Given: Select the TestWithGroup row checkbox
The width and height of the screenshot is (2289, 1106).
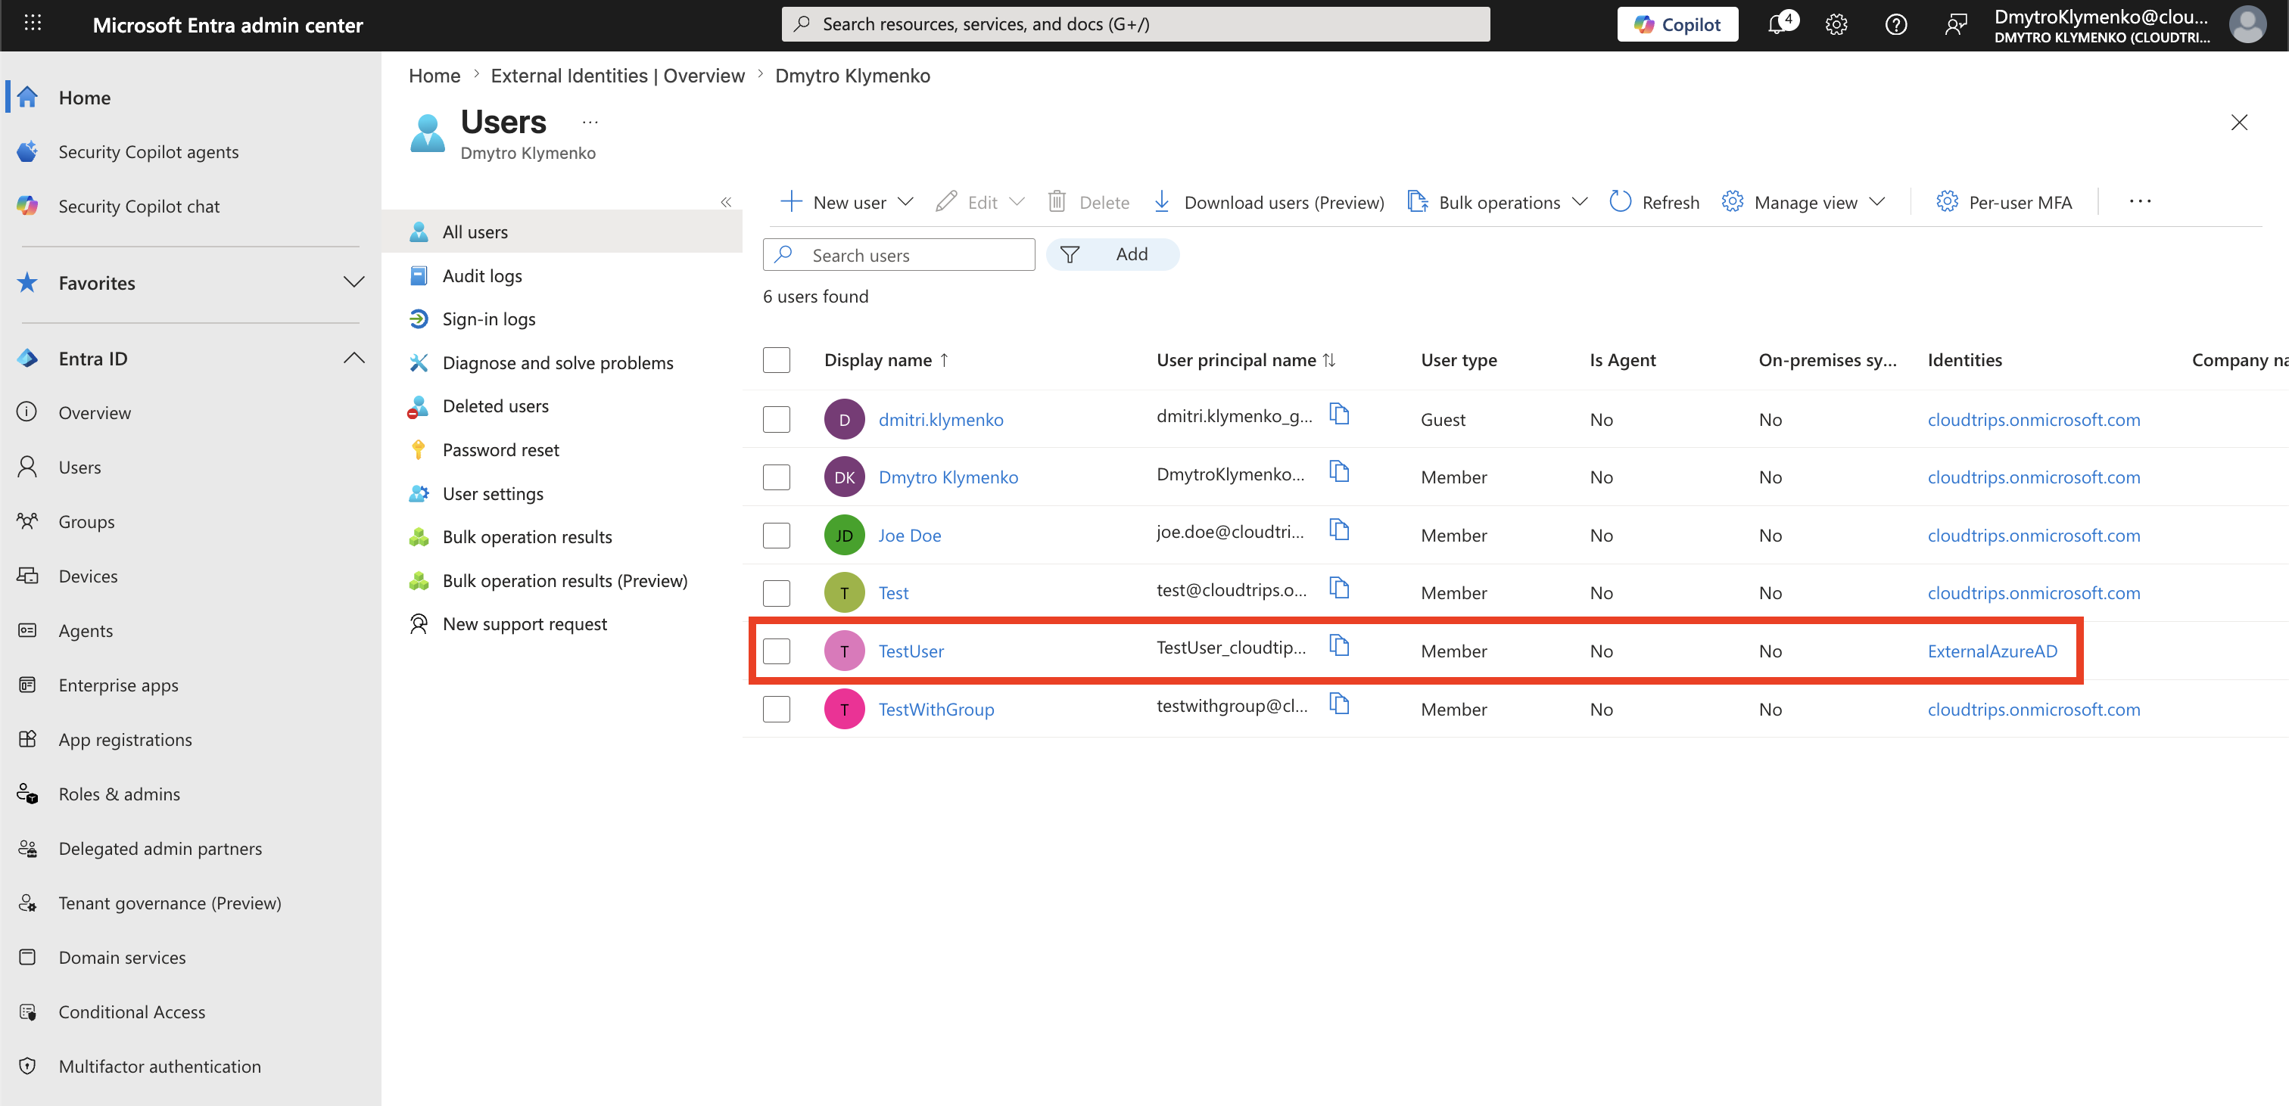Looking at the screenshot, I should pos(777,709).
